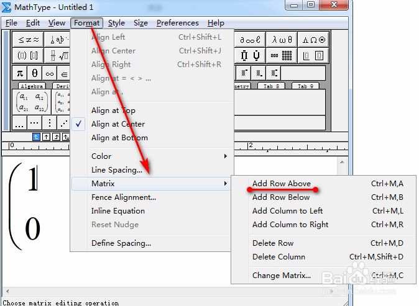Image resolution: width=419 pixels, height=306 pixels.
Task: Select the center tab-stop arrow icon
Action: [x=46, y=137]
